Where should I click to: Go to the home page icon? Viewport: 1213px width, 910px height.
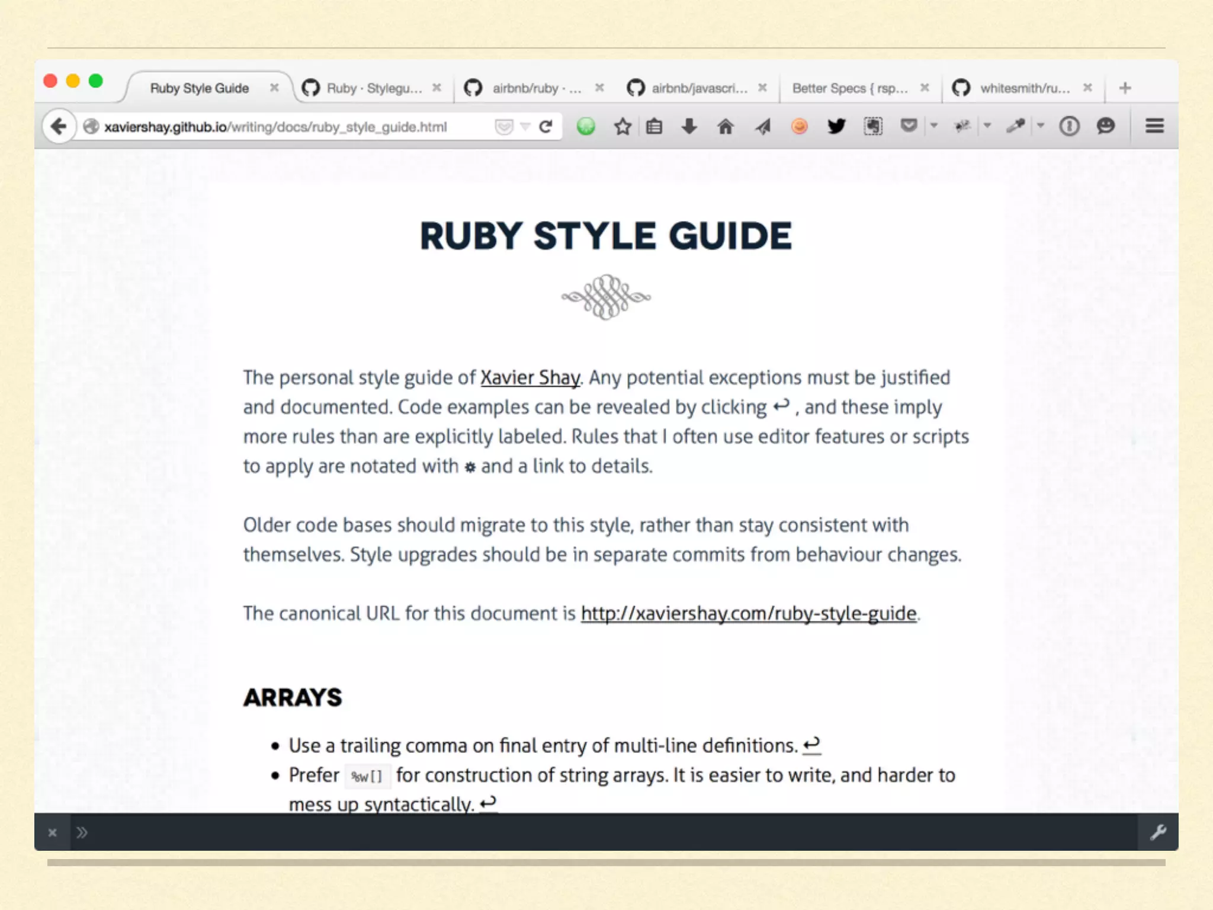(x=725, y=126)
